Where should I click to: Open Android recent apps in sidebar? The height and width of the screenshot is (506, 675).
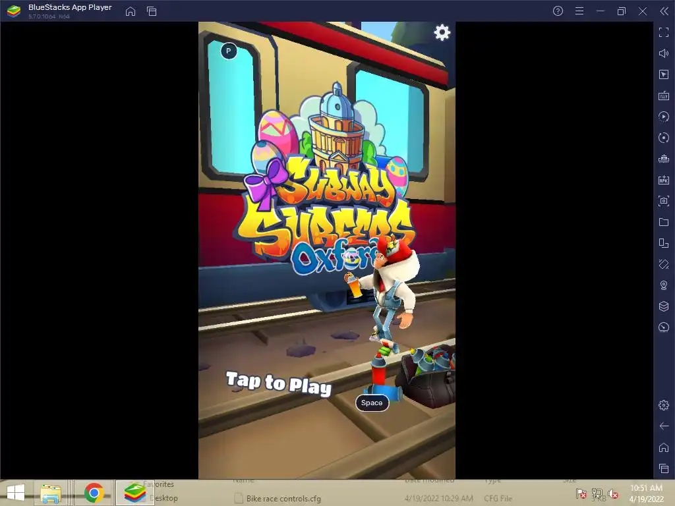point(664,468)
